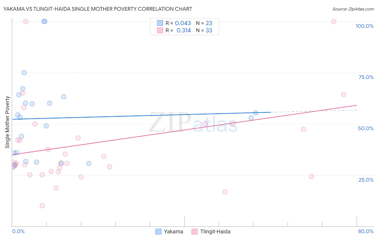Select the Yakama legend label

173,231
